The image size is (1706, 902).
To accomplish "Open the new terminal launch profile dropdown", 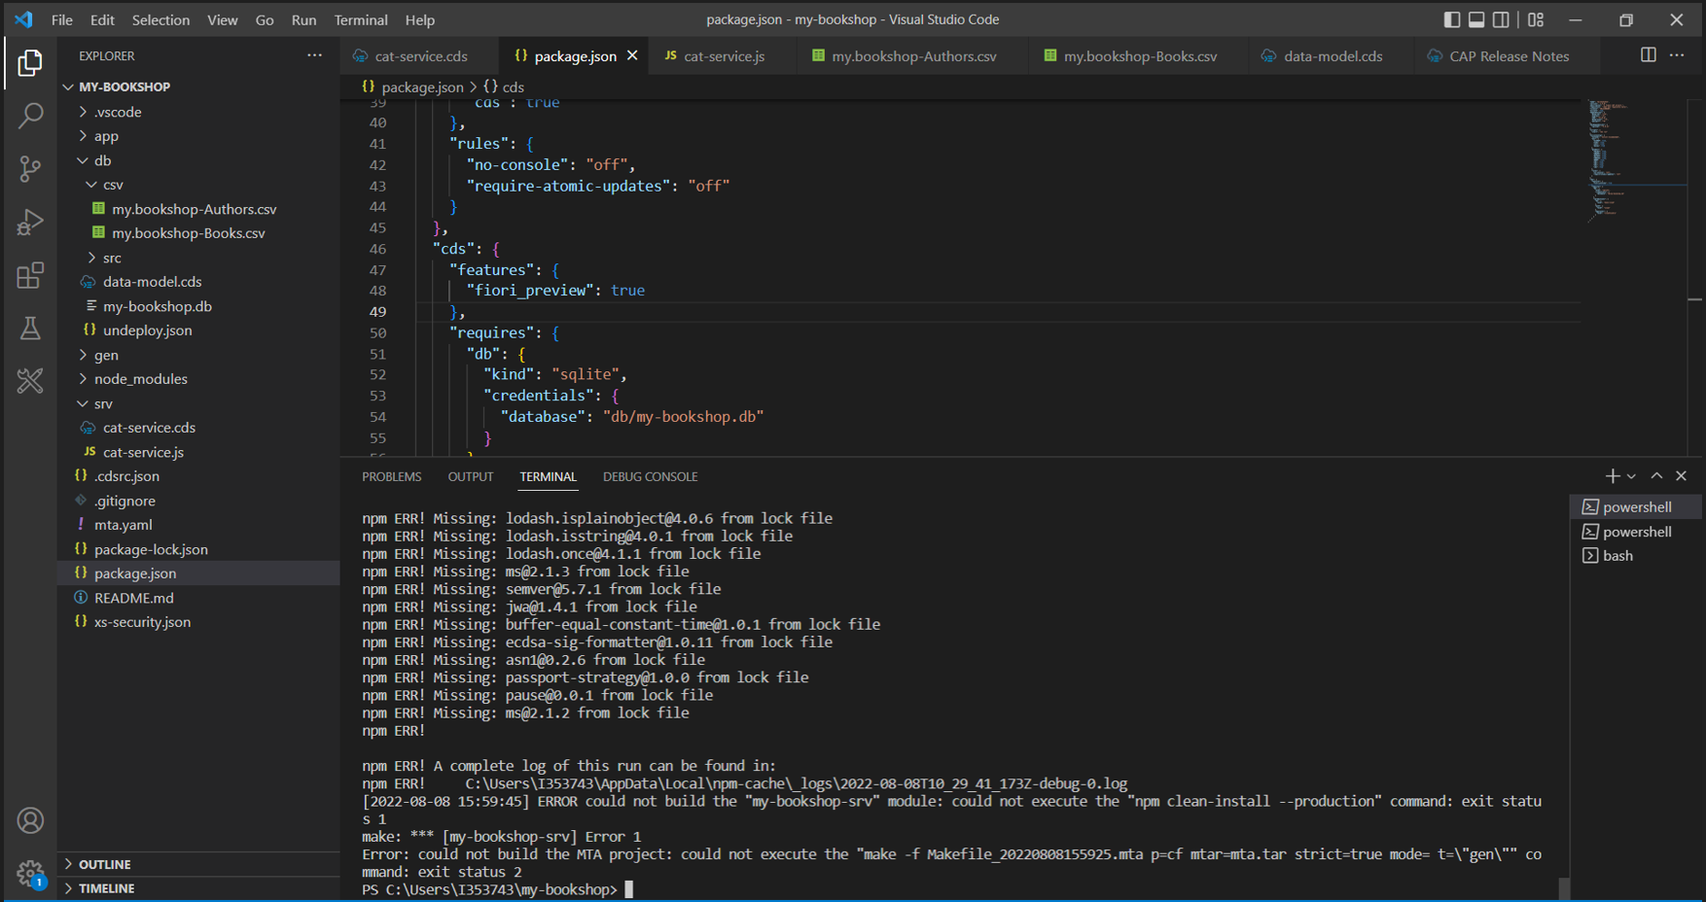I will tap(1632, 476).
